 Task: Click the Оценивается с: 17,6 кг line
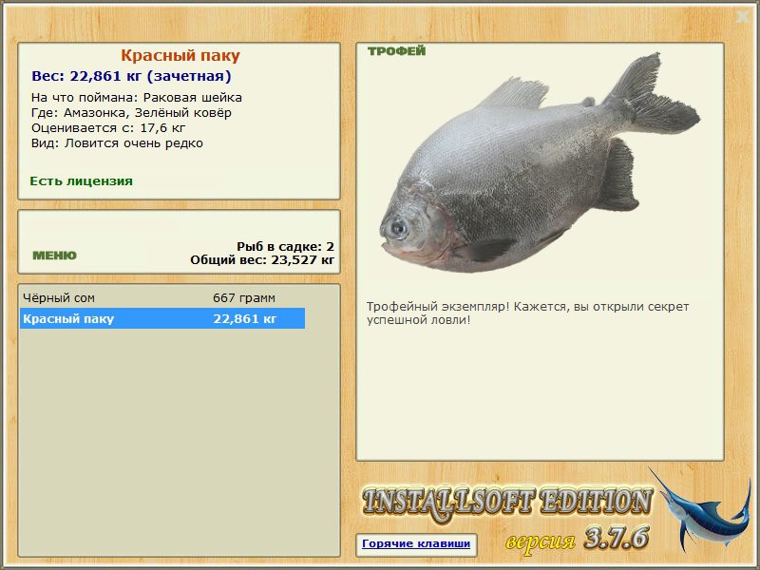click(x=108, y=128)
